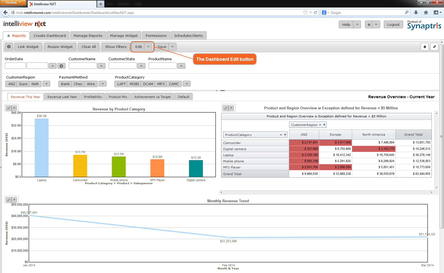
Task: Click the Show Filters button
Action: click(115, 47)
